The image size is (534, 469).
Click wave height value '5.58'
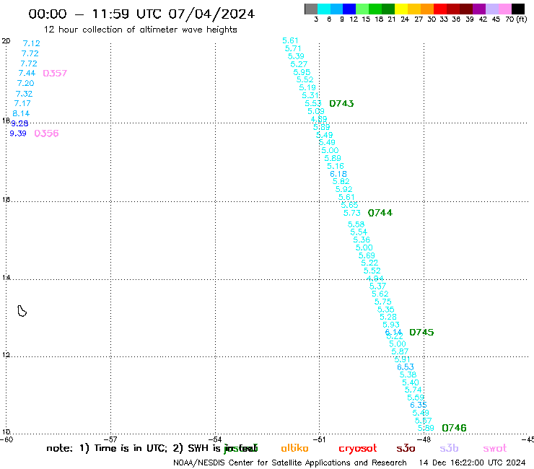tap(356, 224)
